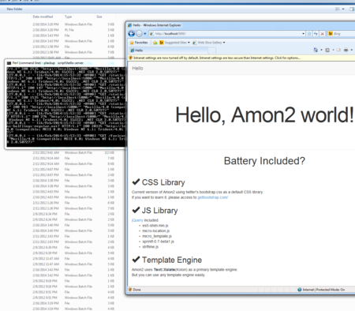The width and height of the screenshot is (355, 311).
Task: Click the Favorites star button
Action: [139, 43]
